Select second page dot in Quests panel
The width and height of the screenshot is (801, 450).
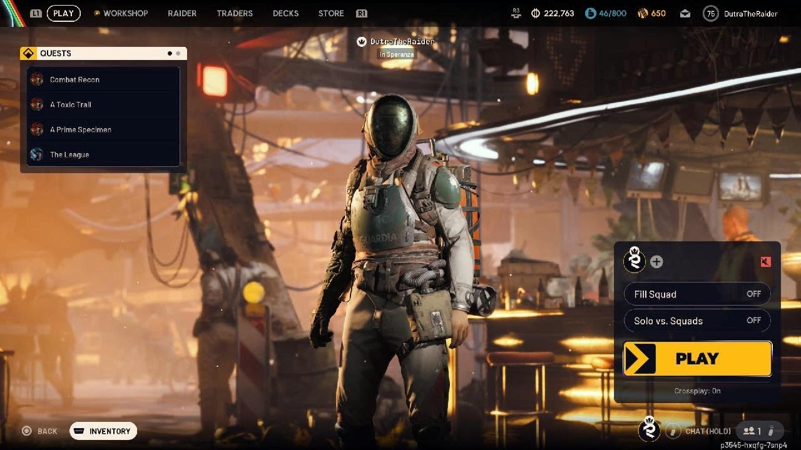178,54
